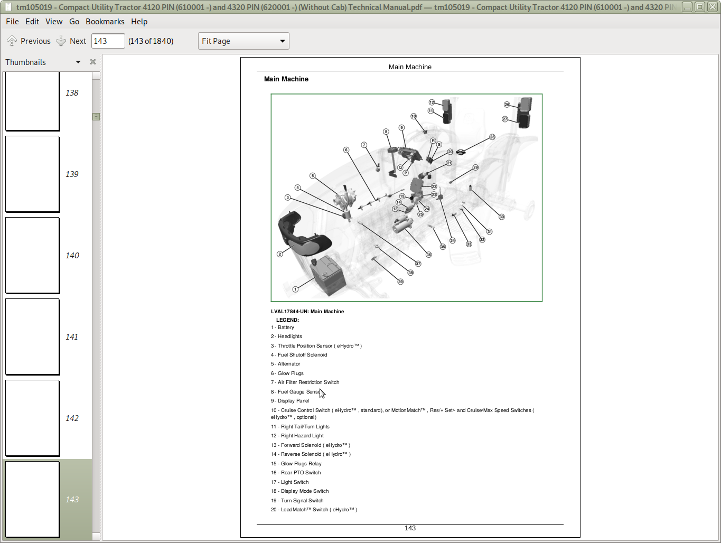Click legend entry '17 - Light Switch'

[290, 482]
